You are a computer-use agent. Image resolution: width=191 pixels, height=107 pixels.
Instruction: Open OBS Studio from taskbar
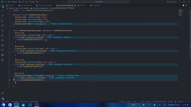pyautogui.click(x=36, y=105)
